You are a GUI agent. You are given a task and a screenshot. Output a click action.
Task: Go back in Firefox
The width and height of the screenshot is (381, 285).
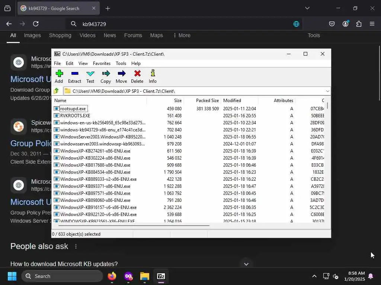[9, 24]
